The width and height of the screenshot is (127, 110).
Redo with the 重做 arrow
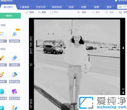pyautogui.click(x=96, y=12)
